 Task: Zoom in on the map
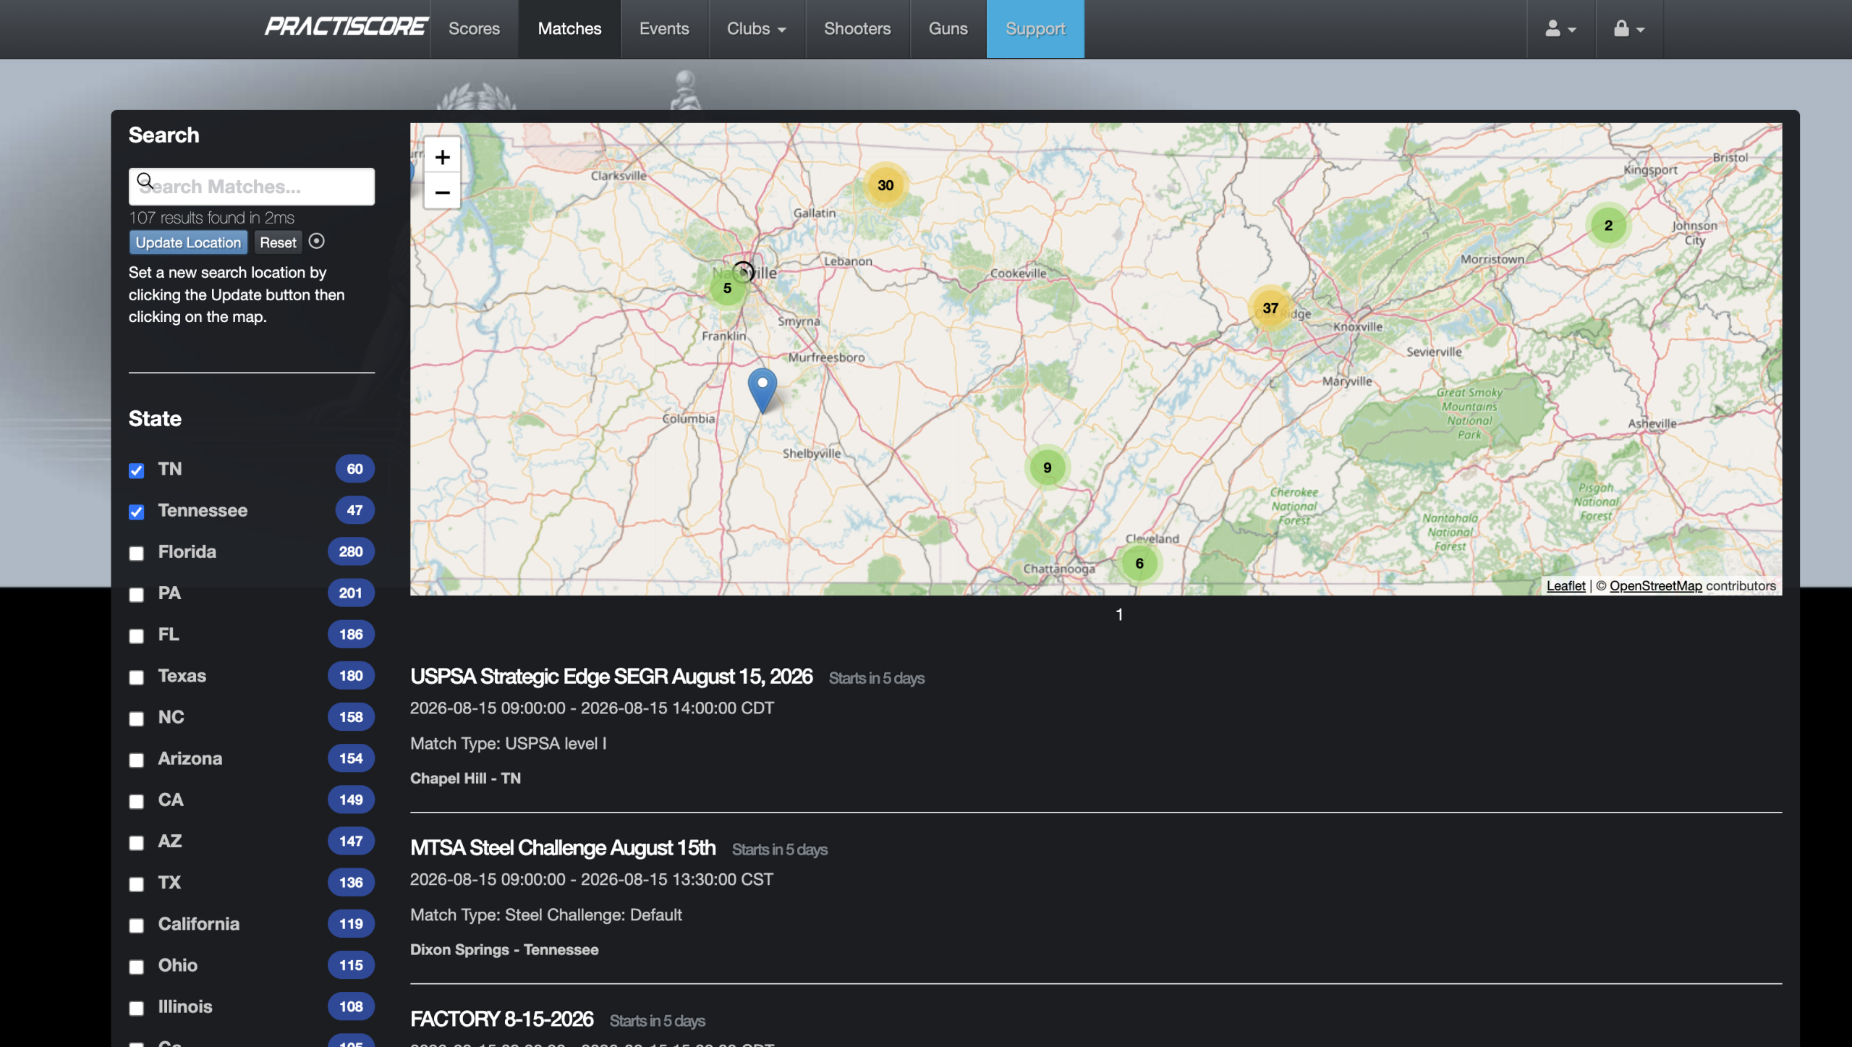442,156
